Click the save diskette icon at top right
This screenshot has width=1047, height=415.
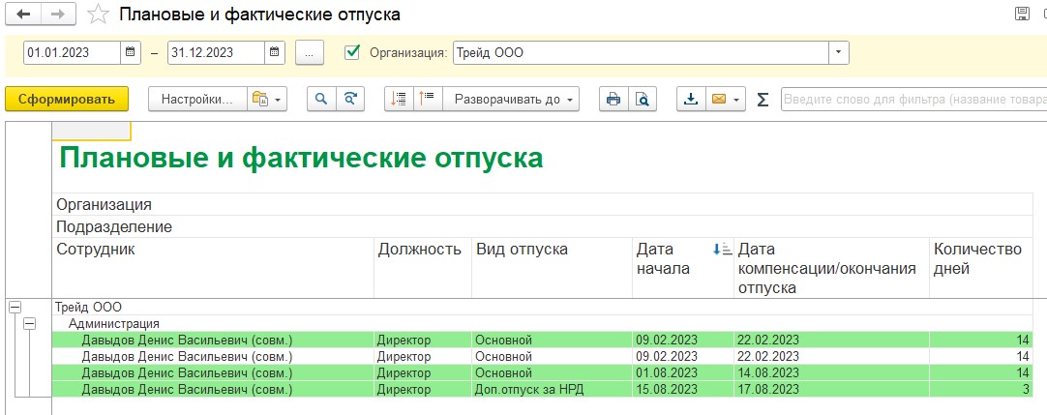1022,14
